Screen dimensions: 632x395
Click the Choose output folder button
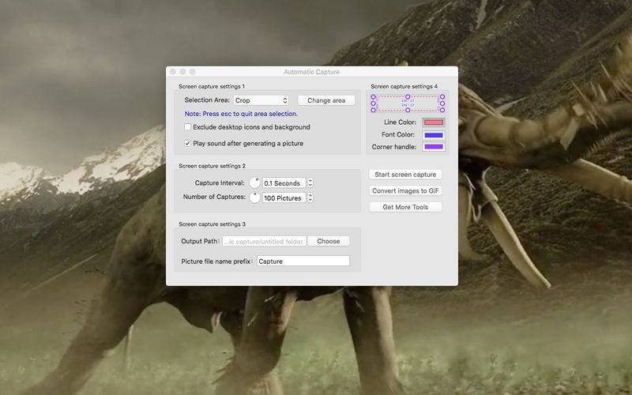coord(329,241)
